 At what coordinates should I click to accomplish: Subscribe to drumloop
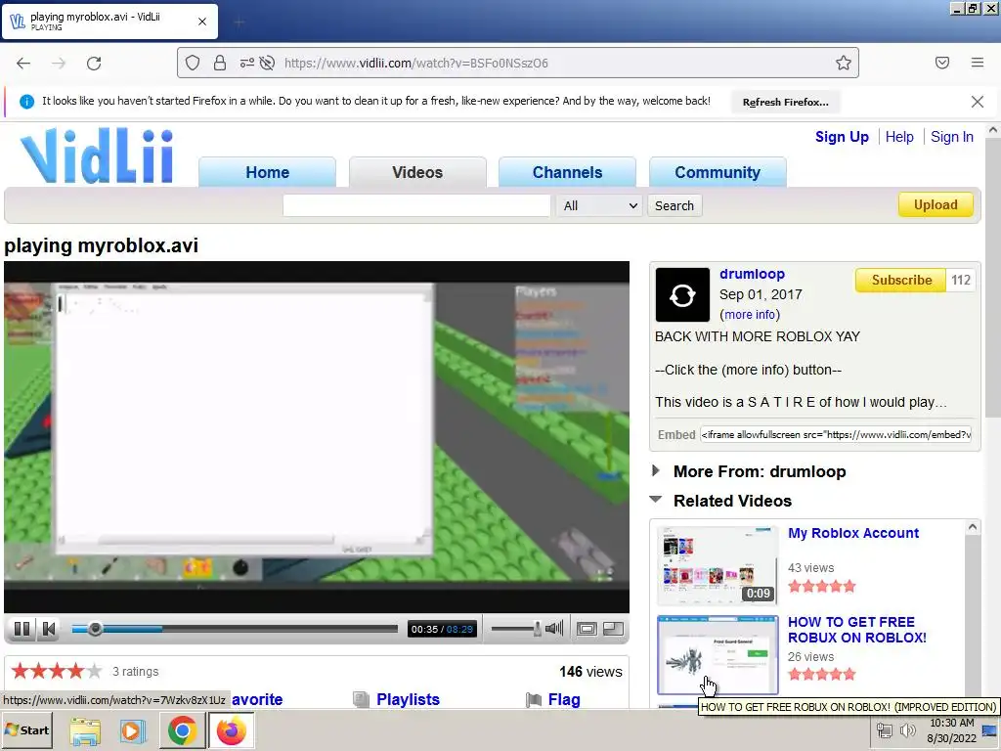[901, 281]
